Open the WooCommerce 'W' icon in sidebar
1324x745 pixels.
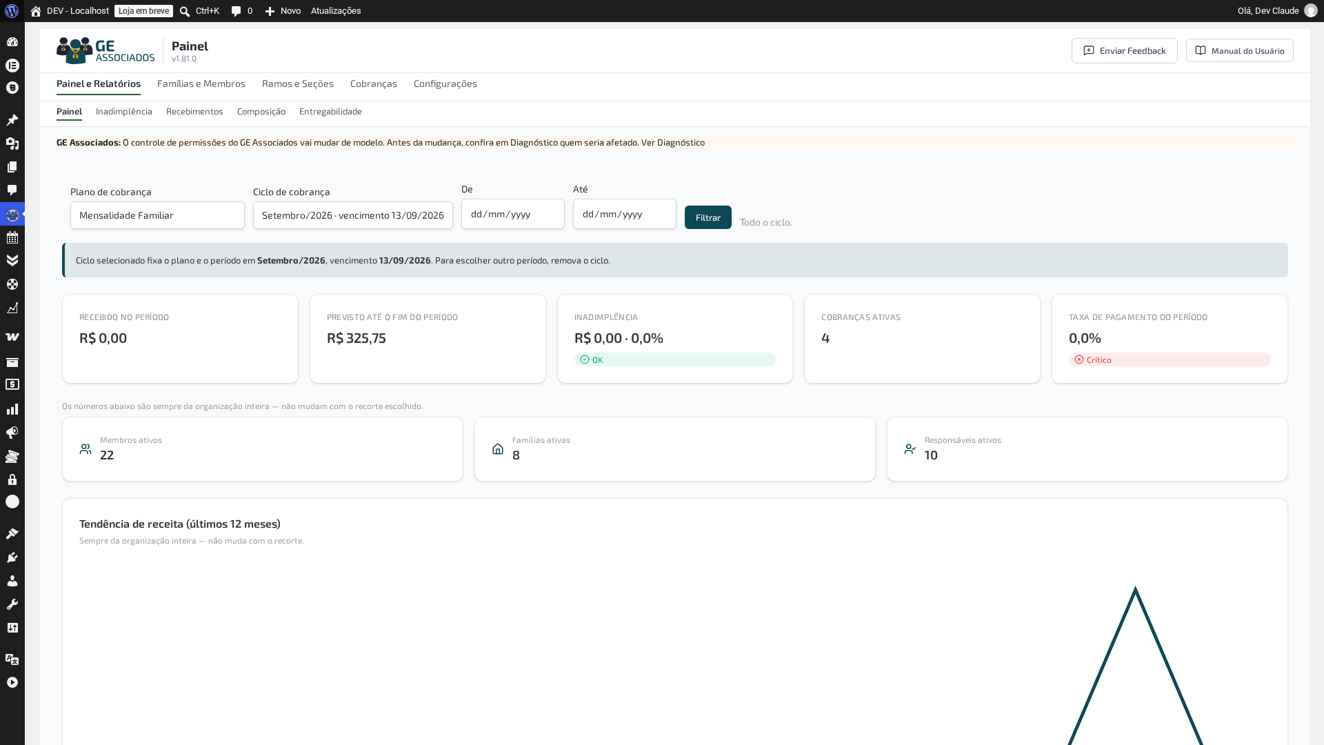12,337
